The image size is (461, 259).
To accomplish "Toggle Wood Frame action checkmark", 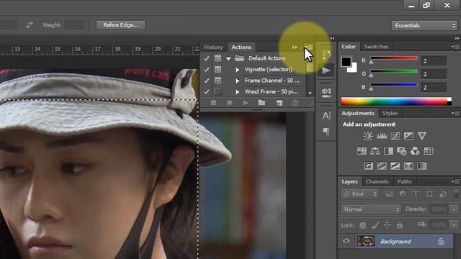I will pyautogui.click(x=207, y=91).
